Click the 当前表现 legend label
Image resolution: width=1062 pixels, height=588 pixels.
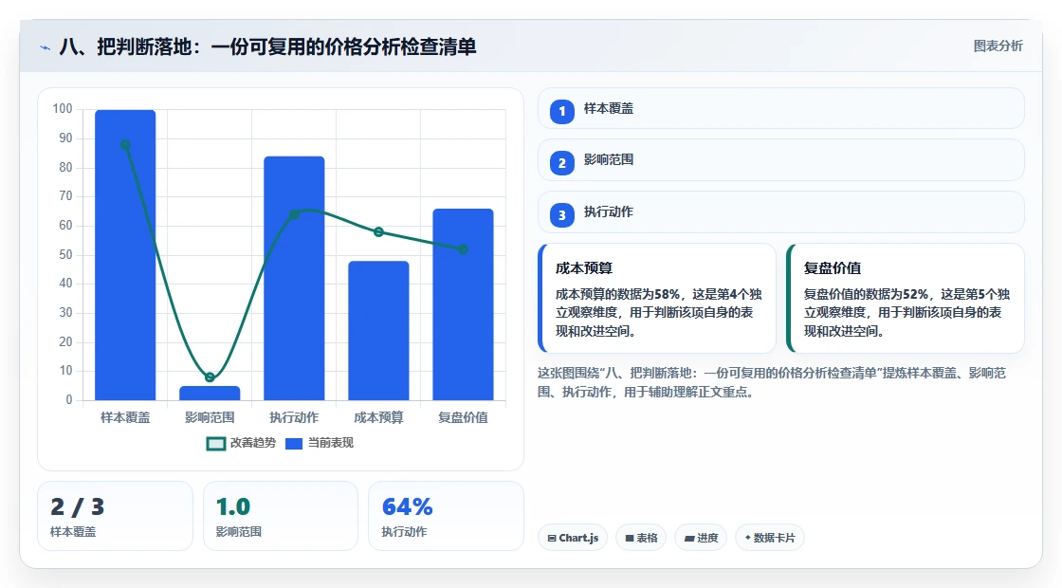(x=331, y=443)
